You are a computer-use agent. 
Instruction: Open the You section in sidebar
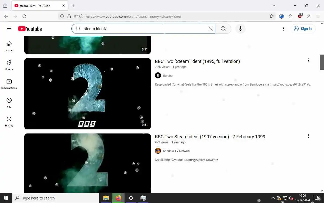(x=9, y=103)
